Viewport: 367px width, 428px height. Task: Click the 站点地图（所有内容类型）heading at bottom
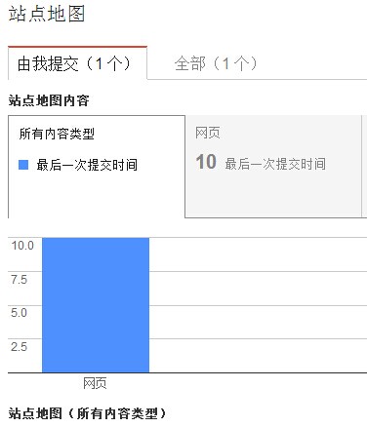point(87,413)
